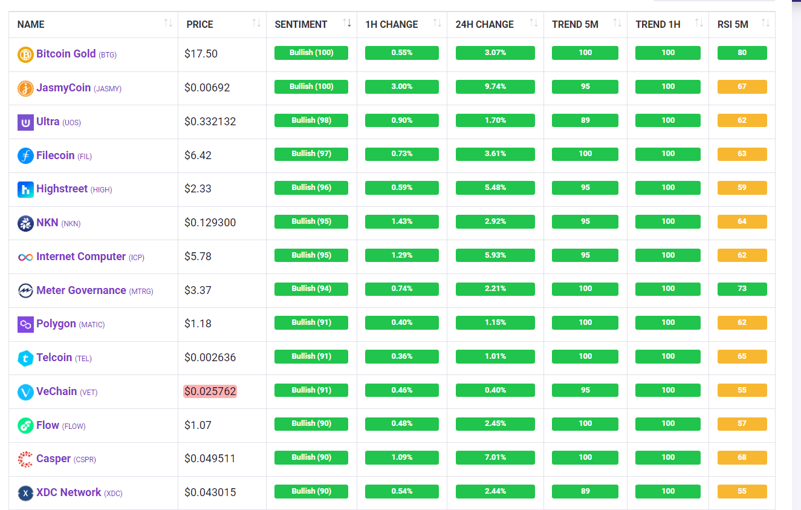Open the Highstreet coin link

coord(62,189)
